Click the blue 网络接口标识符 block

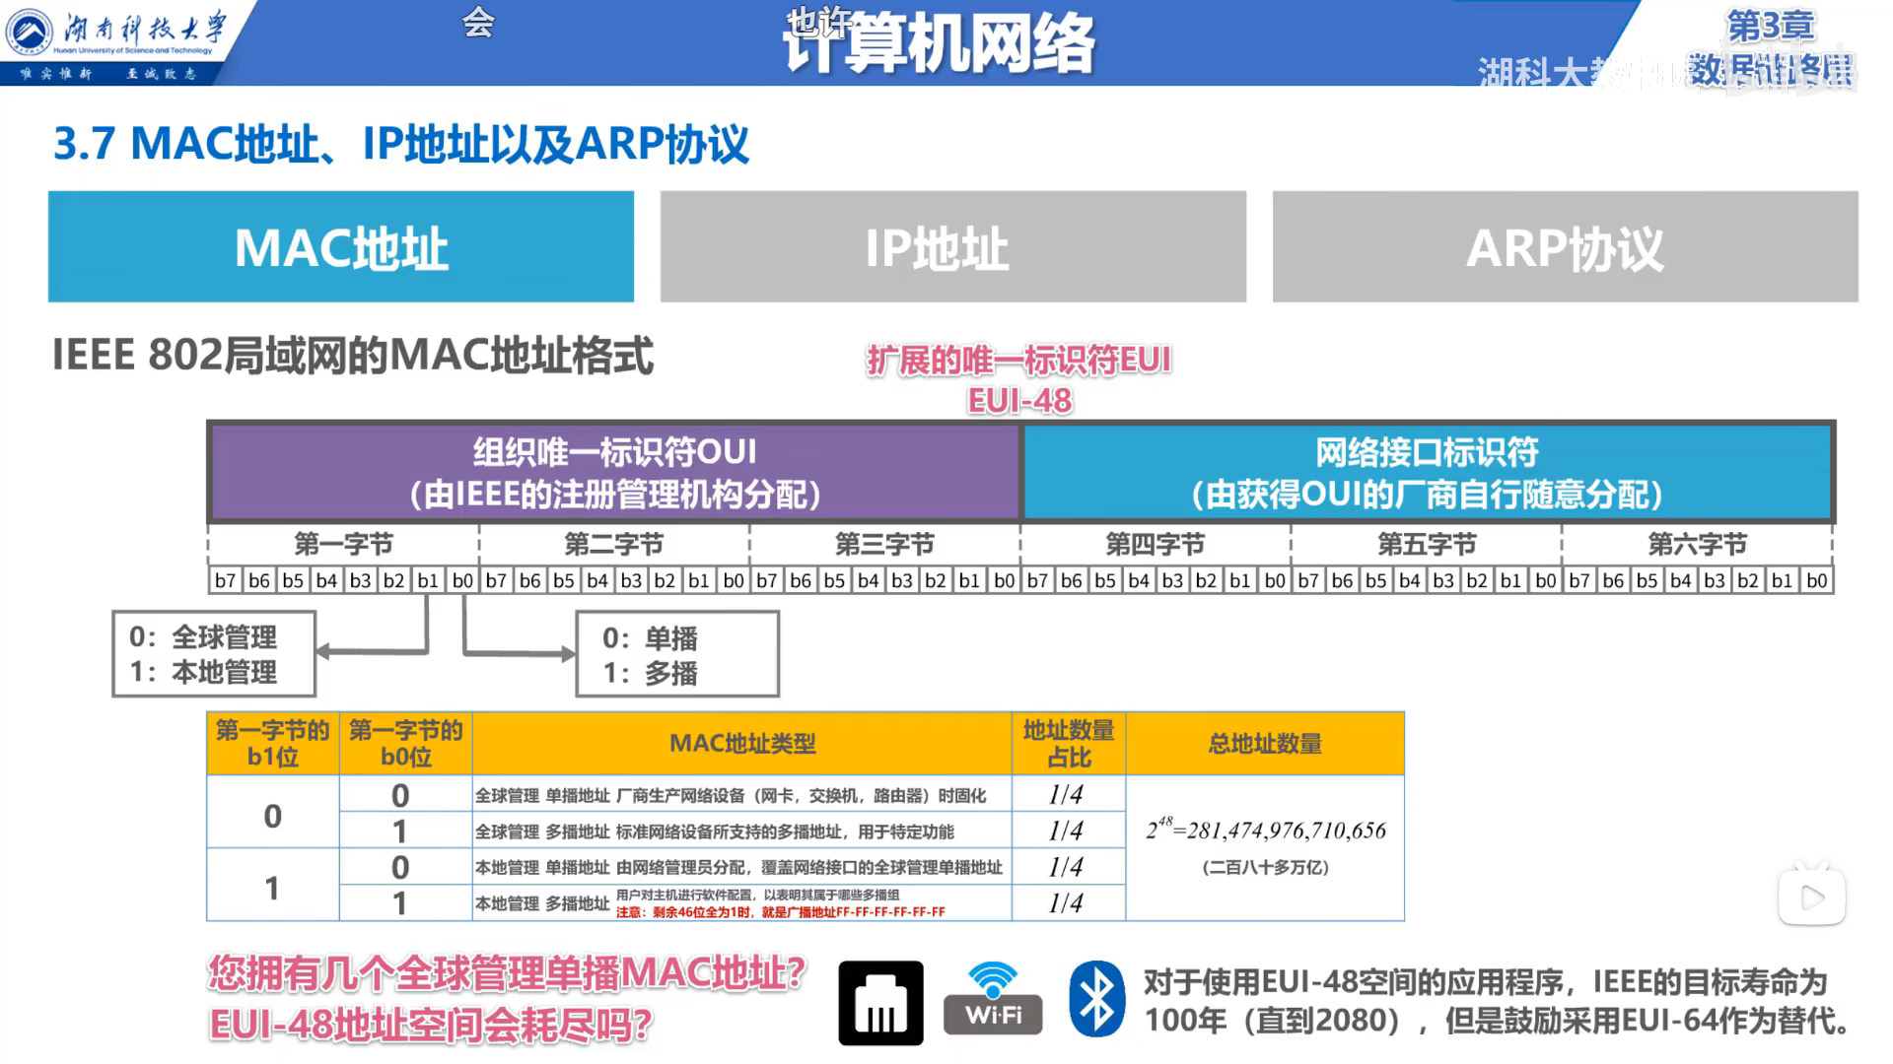coord(1427,472)
